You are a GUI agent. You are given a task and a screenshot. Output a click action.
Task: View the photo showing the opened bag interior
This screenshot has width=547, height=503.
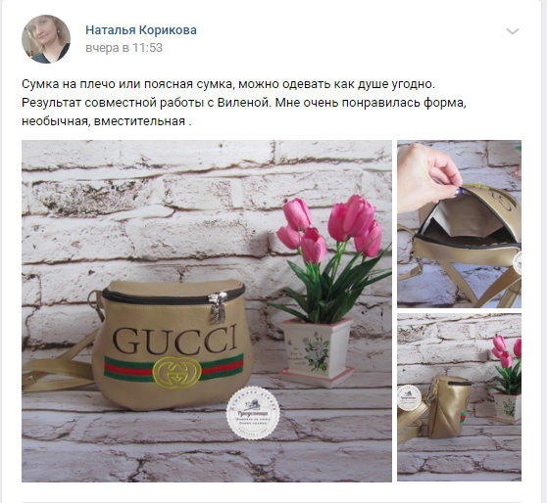tap(459, 224)
